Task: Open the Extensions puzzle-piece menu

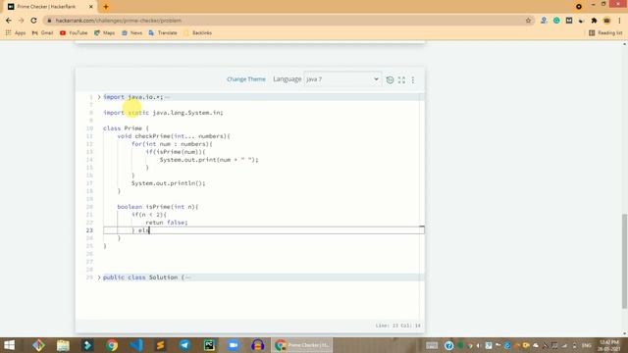Action: 594,21
